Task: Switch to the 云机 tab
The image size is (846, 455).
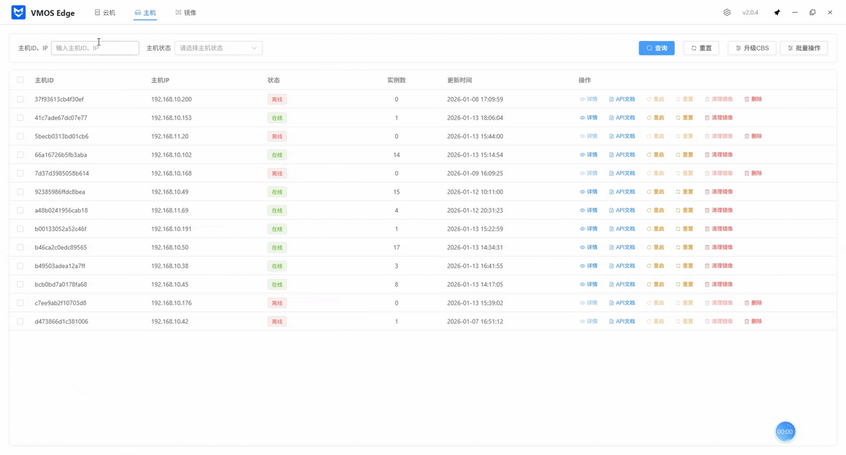Action: [x=105, y=13]
